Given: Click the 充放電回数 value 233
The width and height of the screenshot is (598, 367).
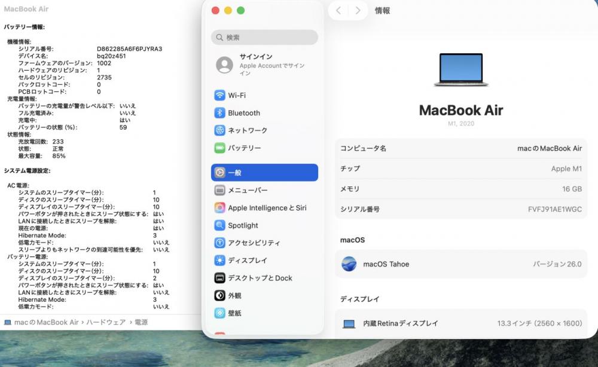Looking at the screenshot, I should tap(58, 142).
